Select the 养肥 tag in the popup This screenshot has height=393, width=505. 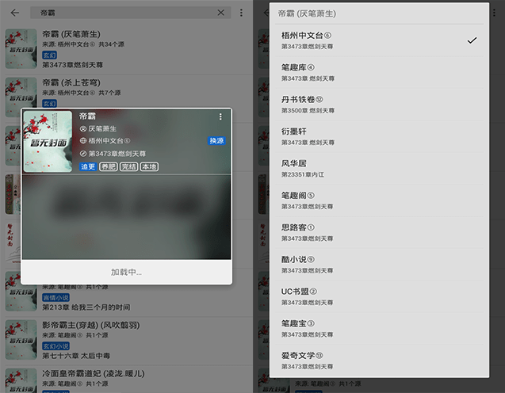[x=108, y=166]
